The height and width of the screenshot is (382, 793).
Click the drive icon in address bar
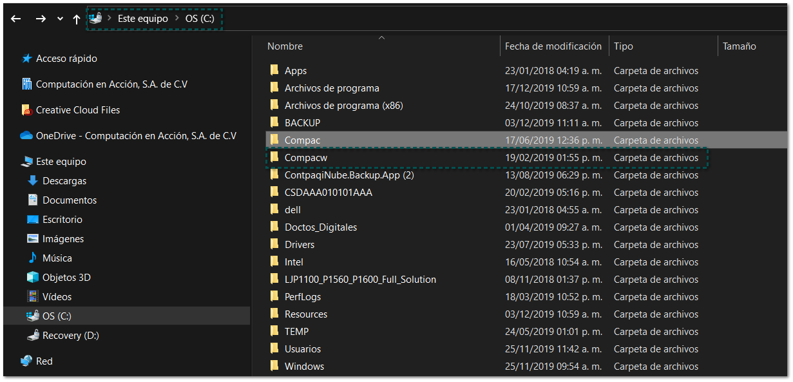[96, 19]
